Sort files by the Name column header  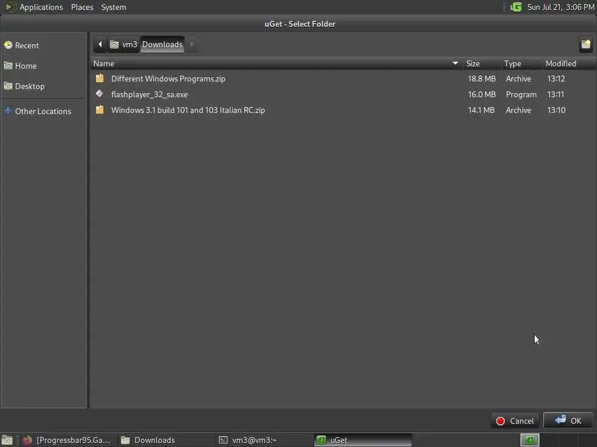276,63
